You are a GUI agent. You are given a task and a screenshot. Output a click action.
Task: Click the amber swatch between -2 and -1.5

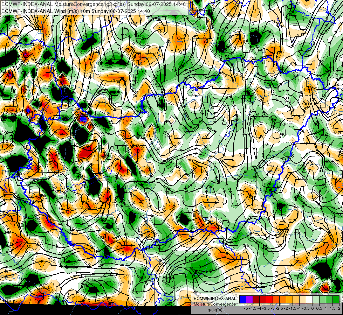289,300
